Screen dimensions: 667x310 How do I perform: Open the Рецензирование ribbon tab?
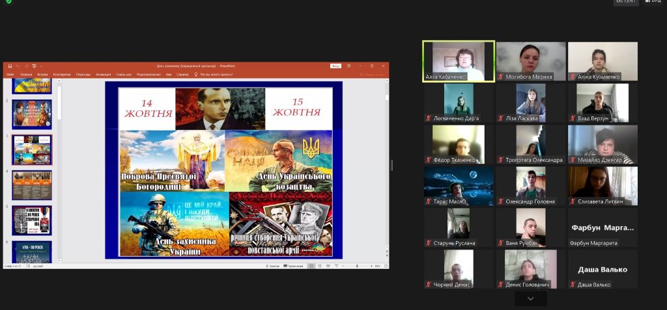click(149, 74)
